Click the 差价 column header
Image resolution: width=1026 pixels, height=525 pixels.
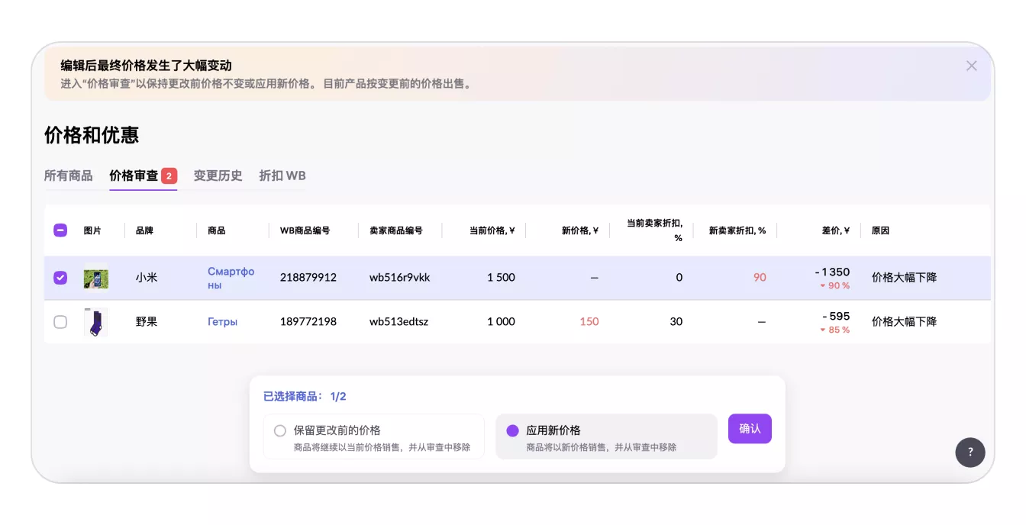[x=836, y=230]
